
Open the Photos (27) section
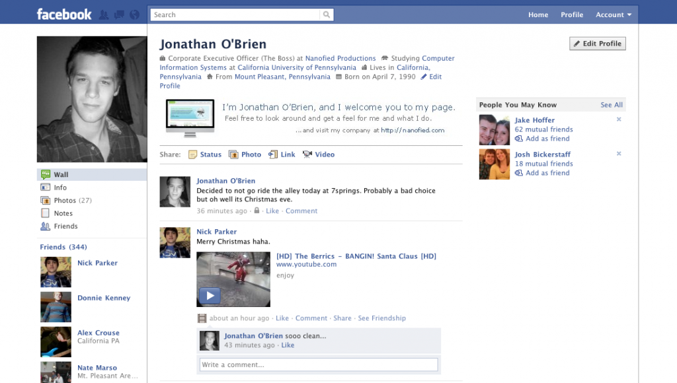tap(67, 200)
